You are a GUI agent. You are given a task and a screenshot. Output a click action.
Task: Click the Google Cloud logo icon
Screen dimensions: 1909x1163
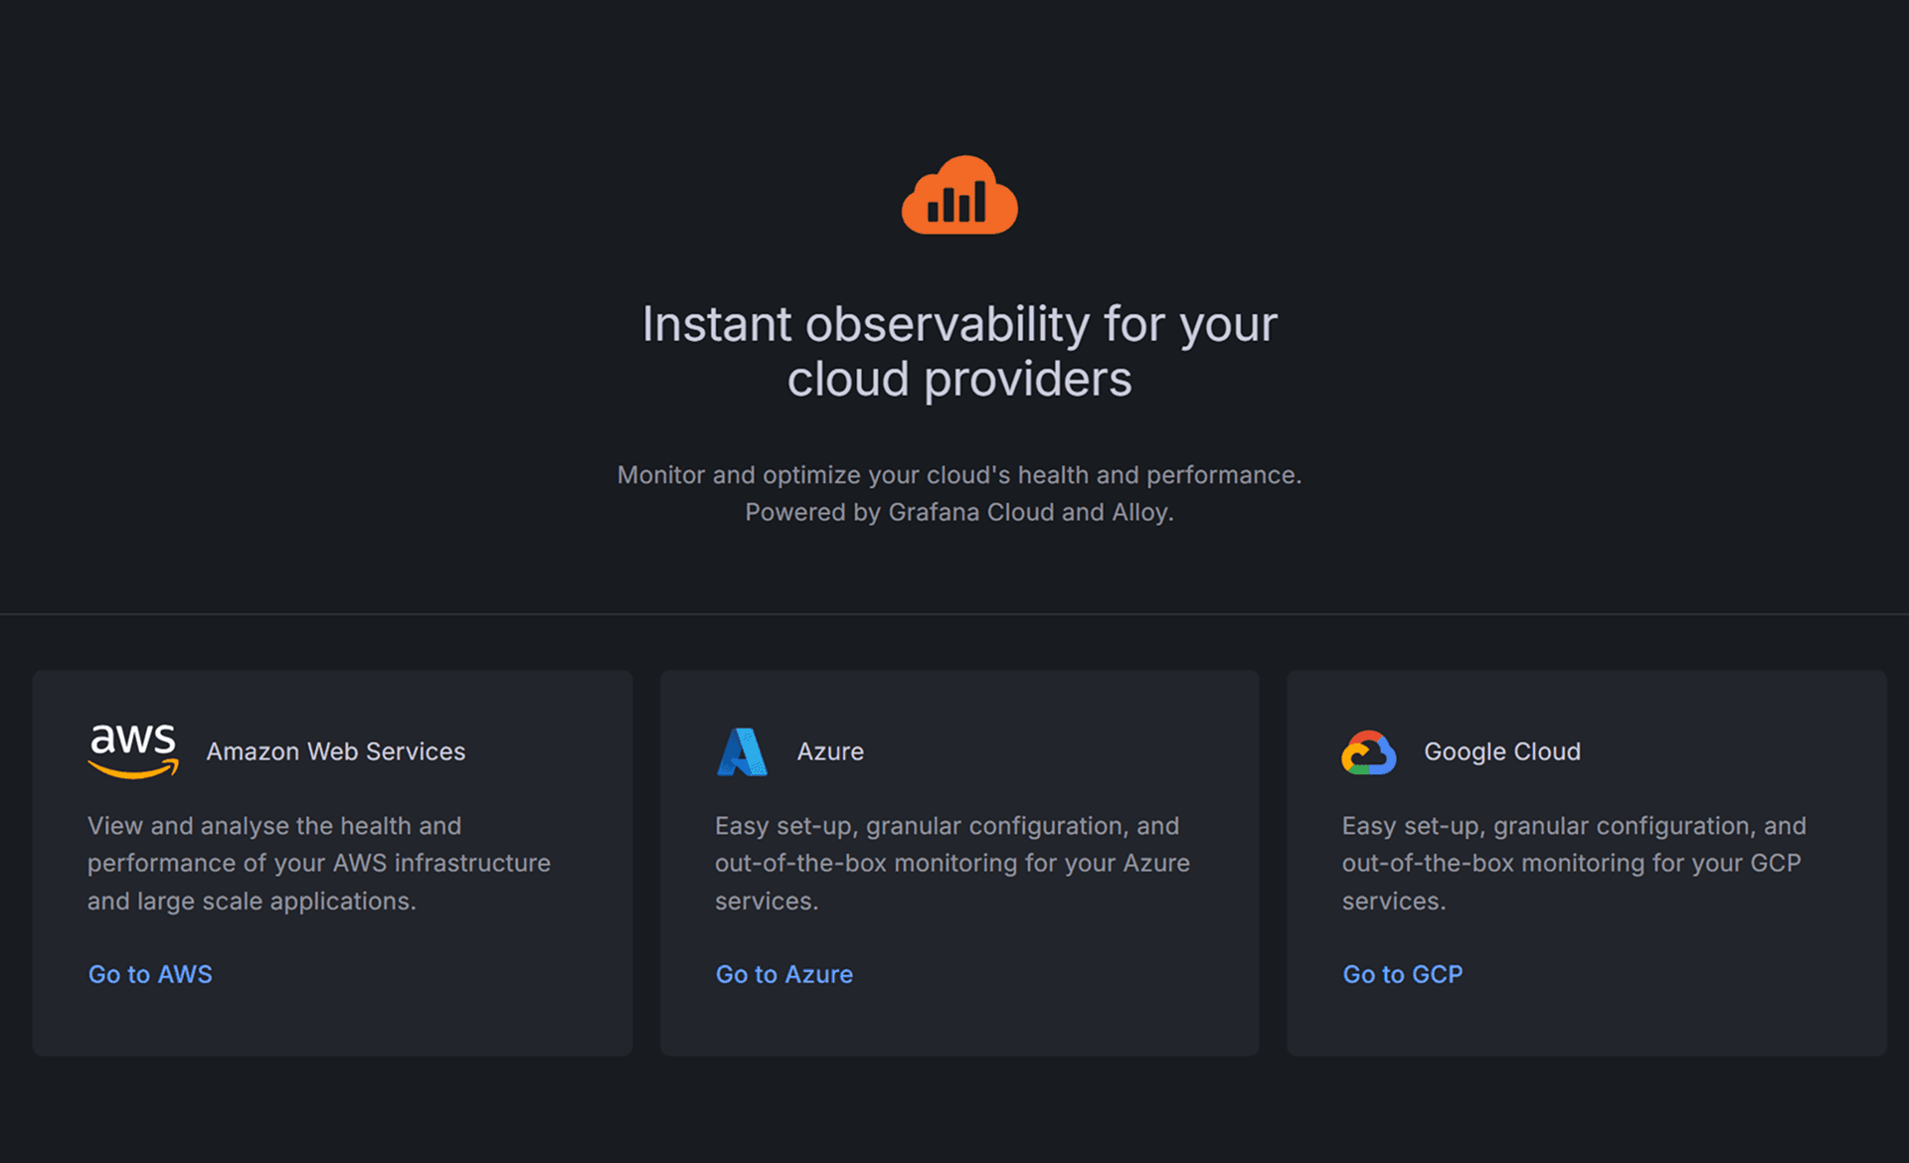click(x=1369, y=752)
